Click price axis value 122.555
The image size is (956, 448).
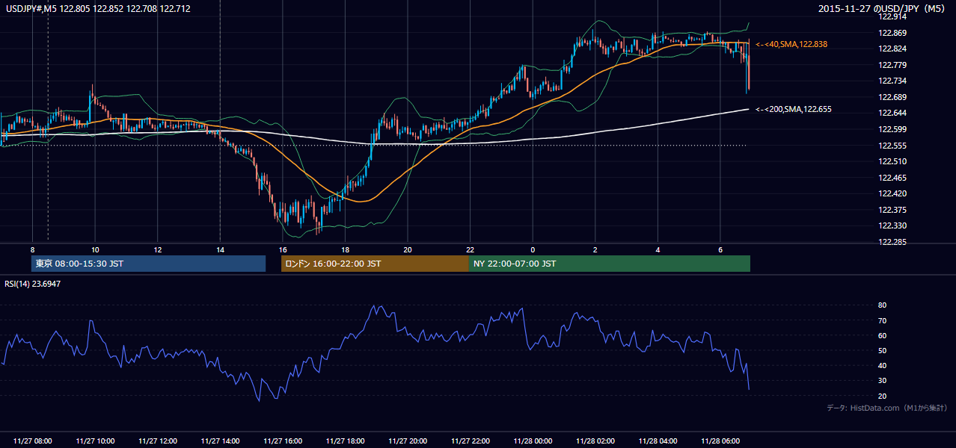[x=893, y=146]
